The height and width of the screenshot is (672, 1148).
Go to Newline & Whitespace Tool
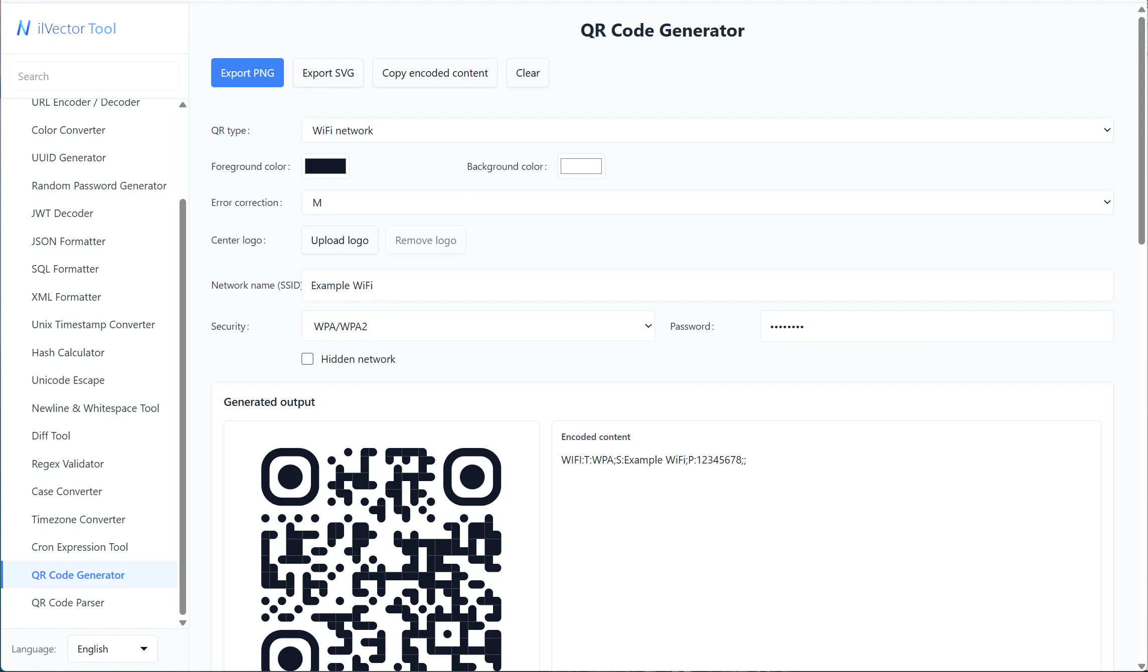click(95, 408)
